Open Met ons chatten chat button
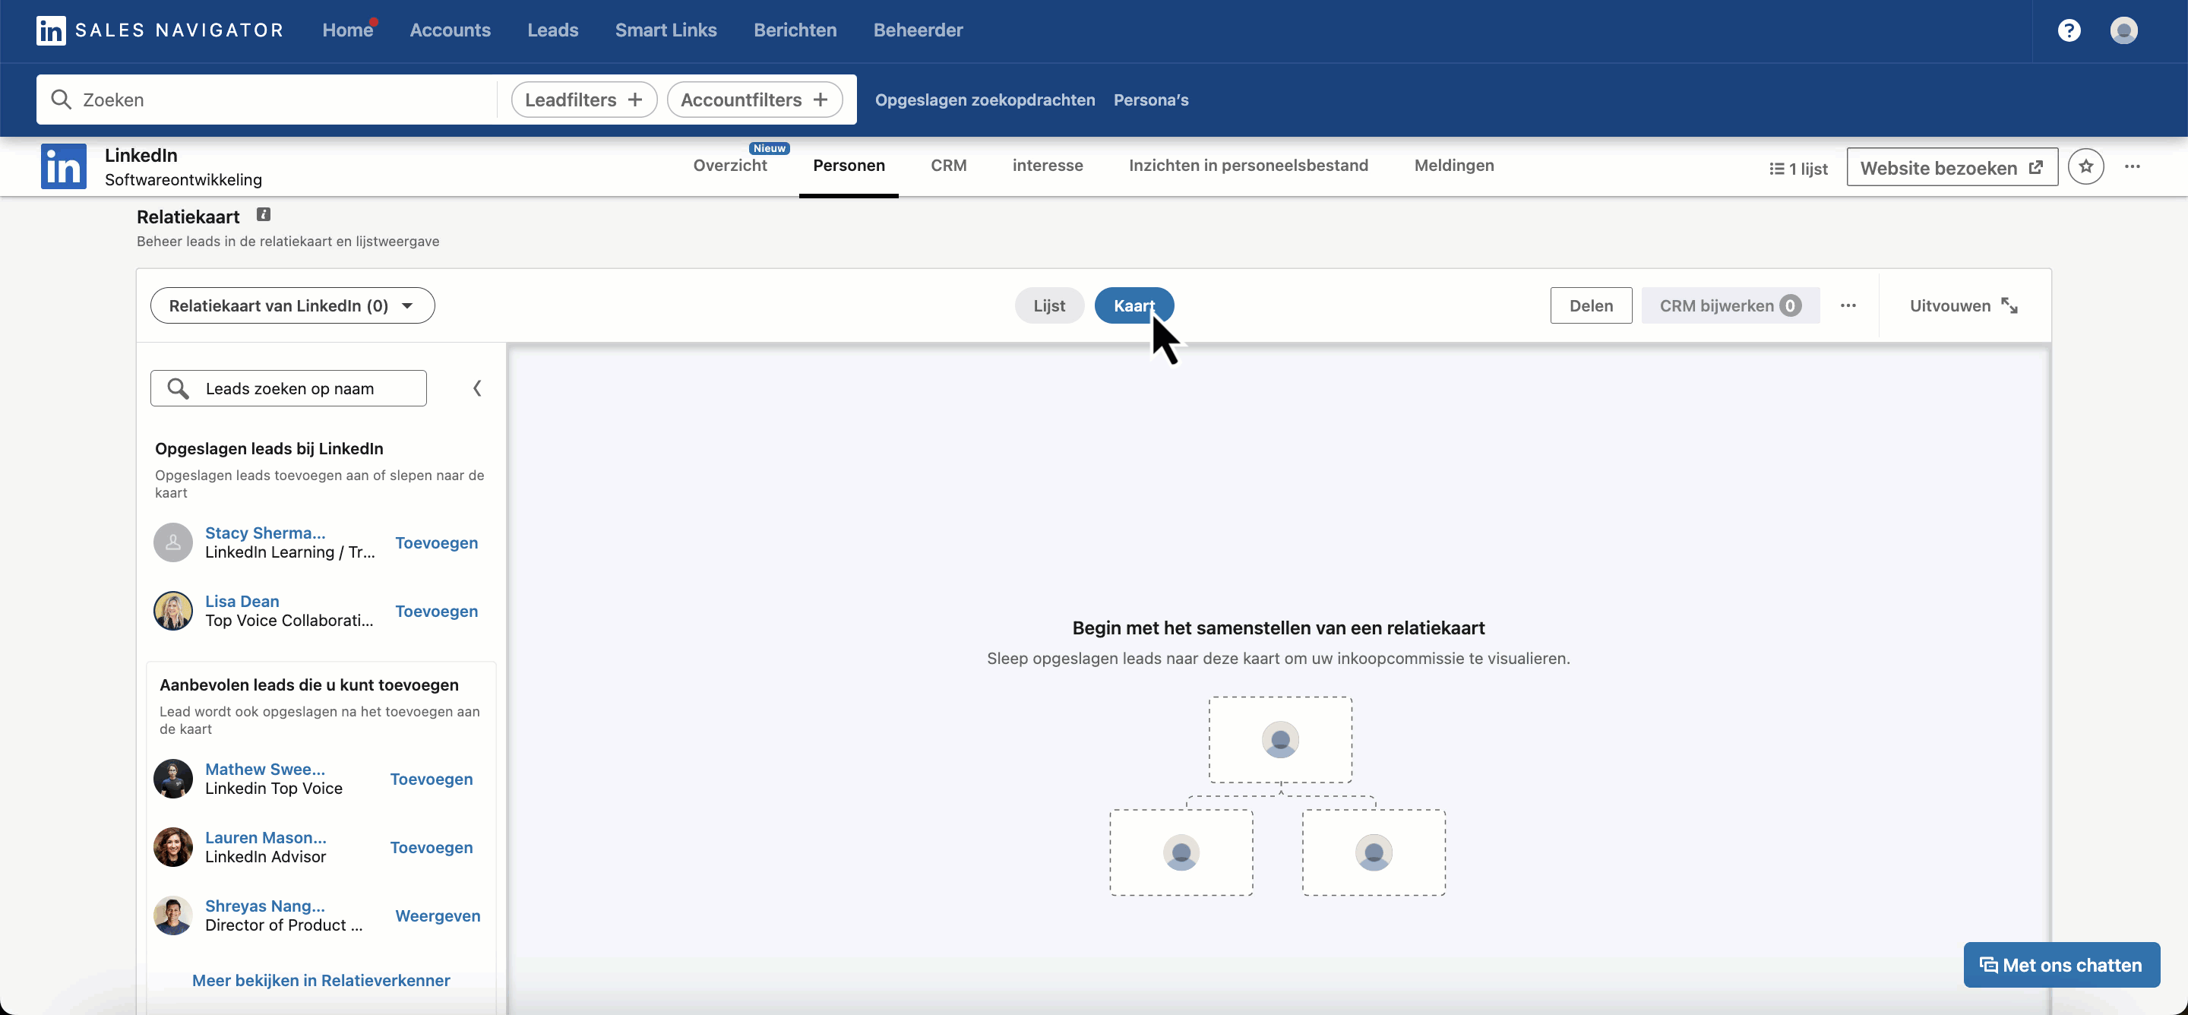This screenshot has height=1015, width=2188. point(2061,965)
